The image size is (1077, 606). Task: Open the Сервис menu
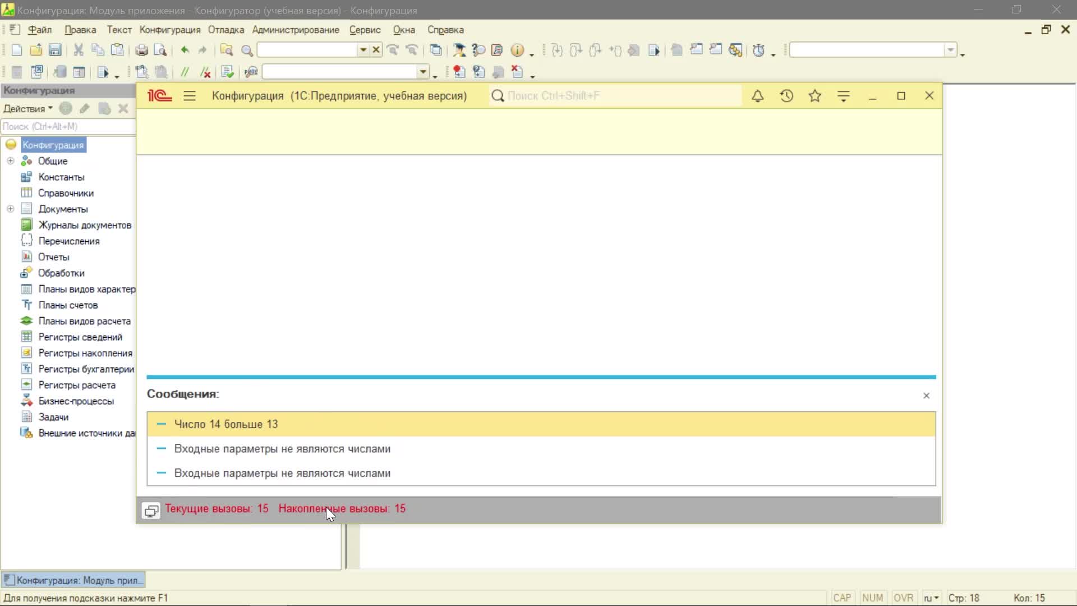click(x=365, y=30)
